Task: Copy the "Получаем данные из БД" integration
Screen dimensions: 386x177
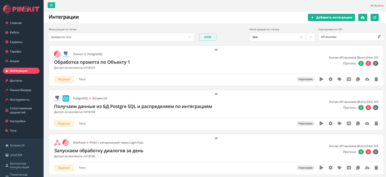Action: coord(358,123)
